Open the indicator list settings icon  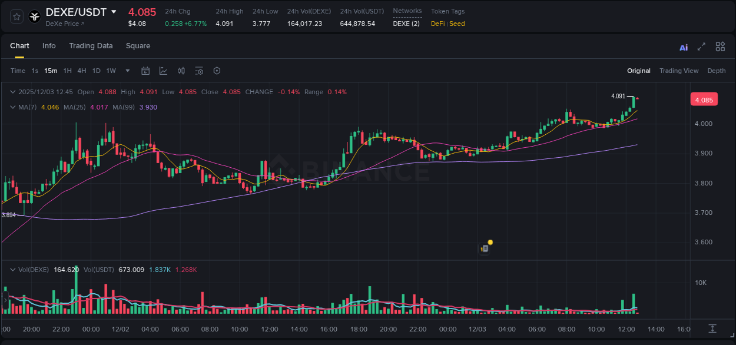pos(198,71)
